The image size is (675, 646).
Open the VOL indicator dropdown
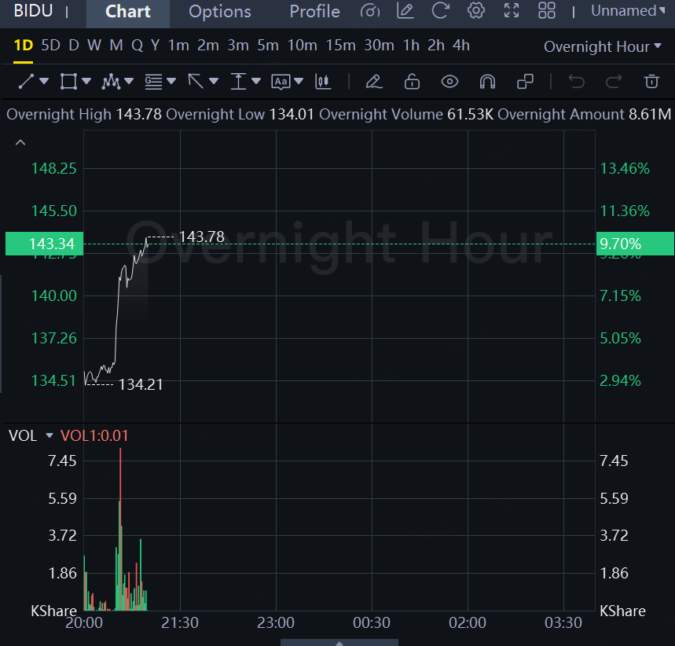click(50, 436)
